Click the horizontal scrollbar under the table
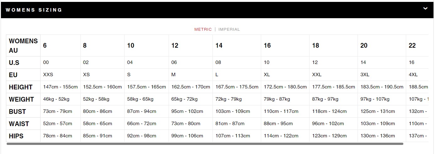The height and width of the screenshot is (154, 436). click(x=205, y=144)
